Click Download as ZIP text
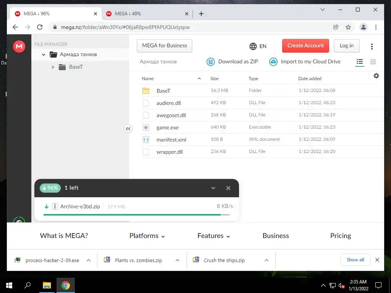 click(x=238, y=61)
